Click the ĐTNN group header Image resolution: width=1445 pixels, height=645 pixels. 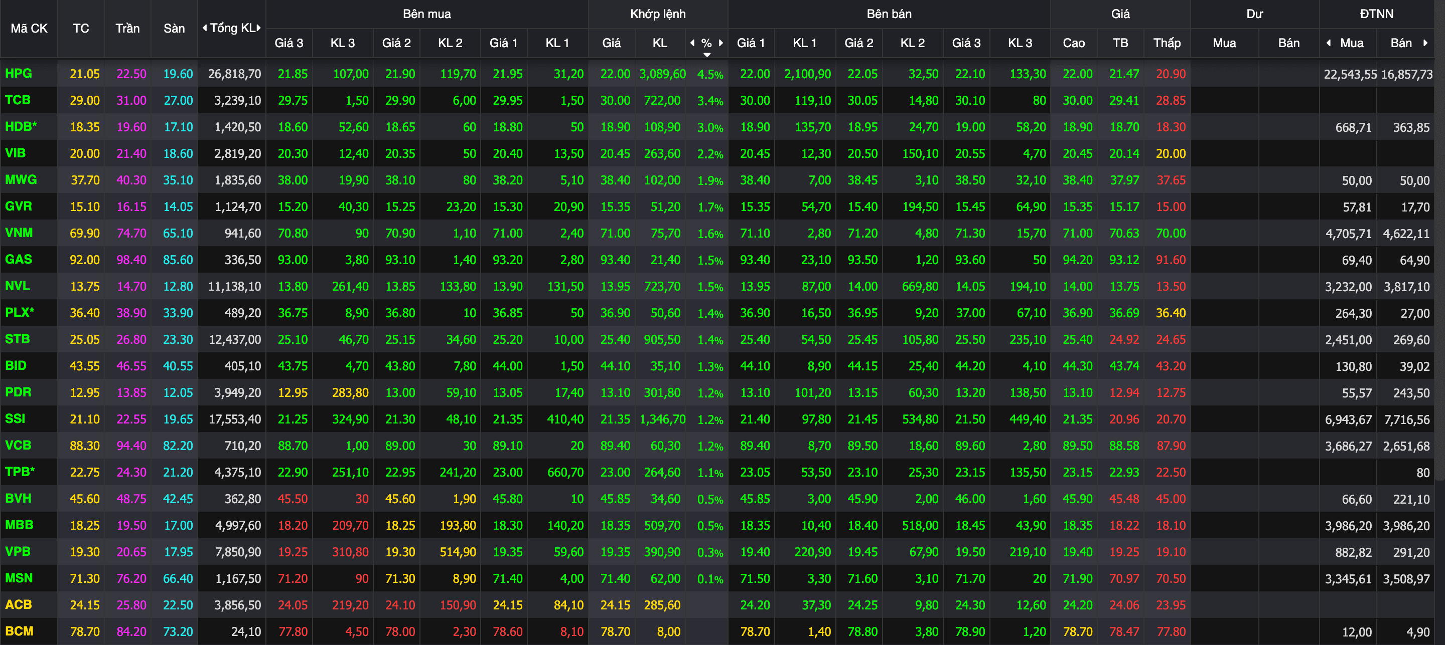click(x=1377, y=14)
